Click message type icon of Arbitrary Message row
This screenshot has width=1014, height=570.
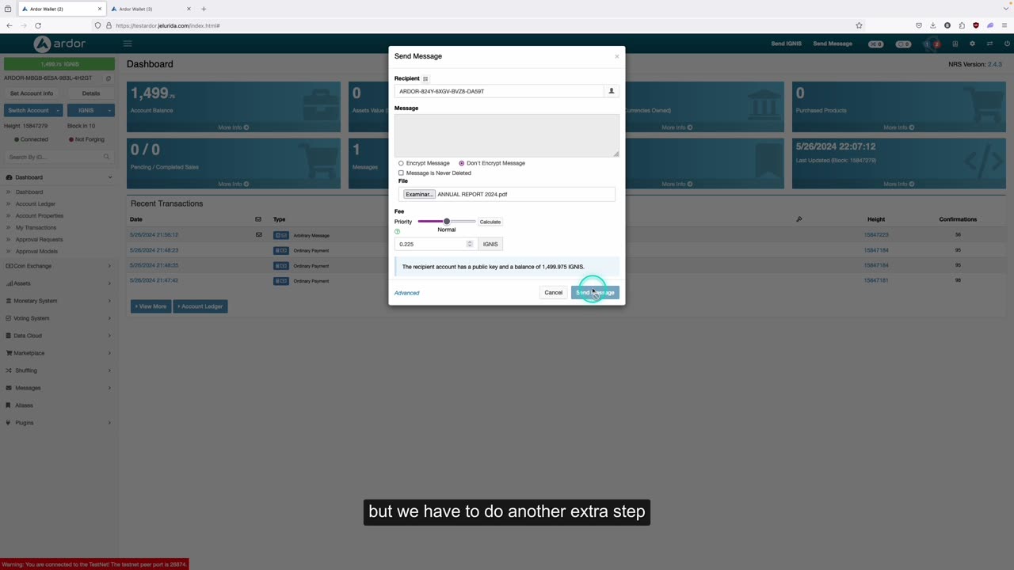(281, 235)
